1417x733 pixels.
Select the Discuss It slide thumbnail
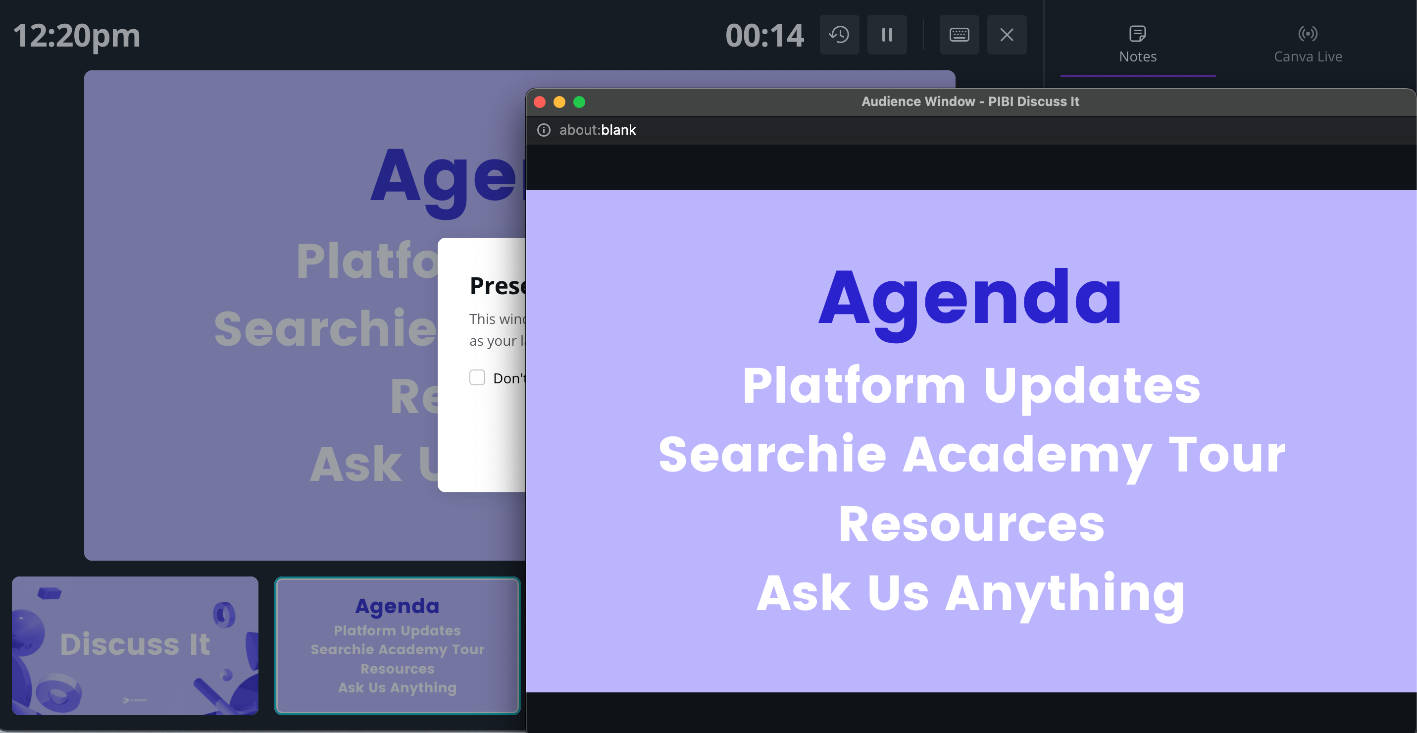pos(135,645)
